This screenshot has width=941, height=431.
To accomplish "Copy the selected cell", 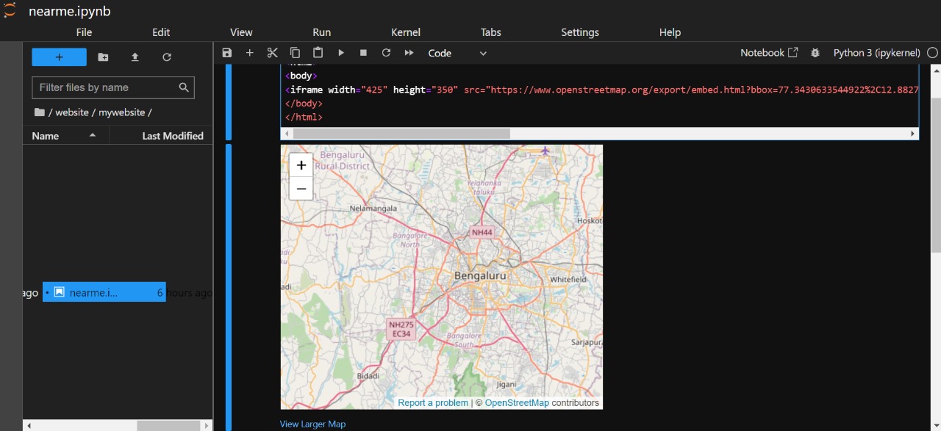I will [x=295, y=53].
